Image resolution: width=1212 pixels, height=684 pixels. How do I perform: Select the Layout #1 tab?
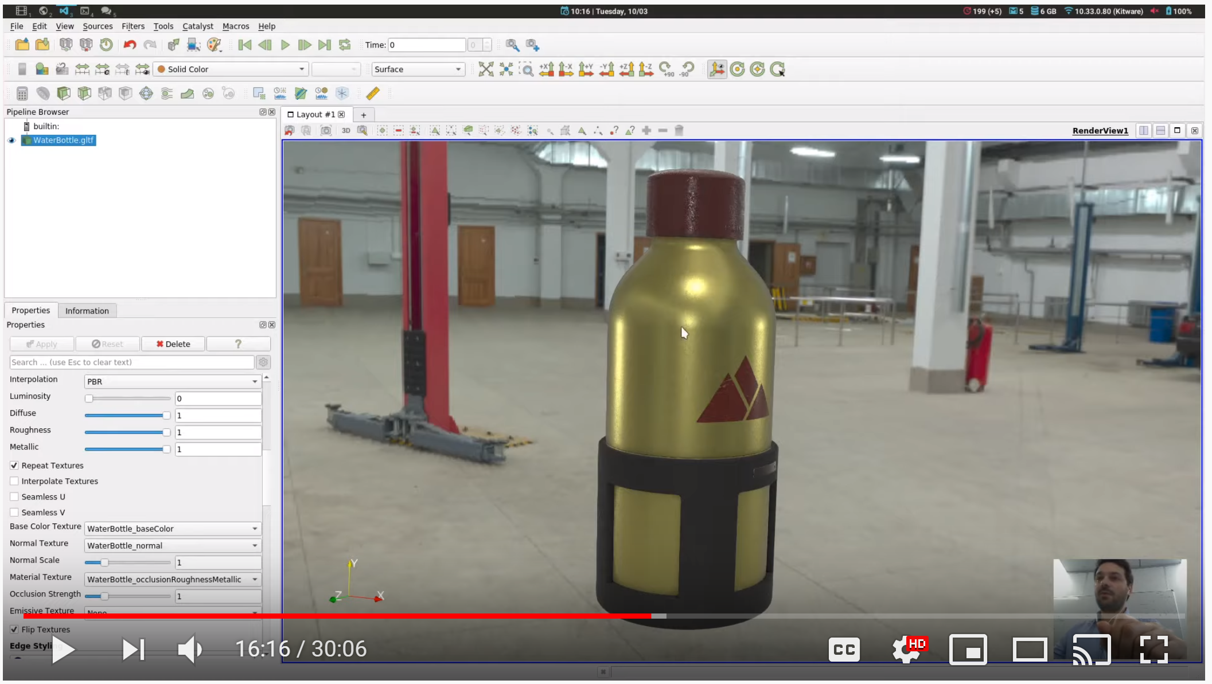316,115
